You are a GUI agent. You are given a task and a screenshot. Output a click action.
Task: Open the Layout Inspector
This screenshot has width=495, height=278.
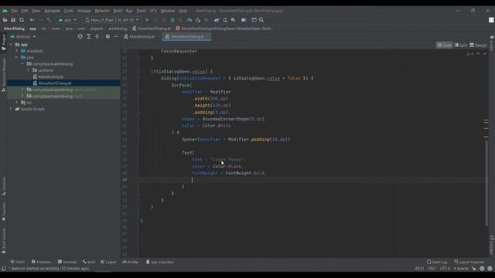469,262
